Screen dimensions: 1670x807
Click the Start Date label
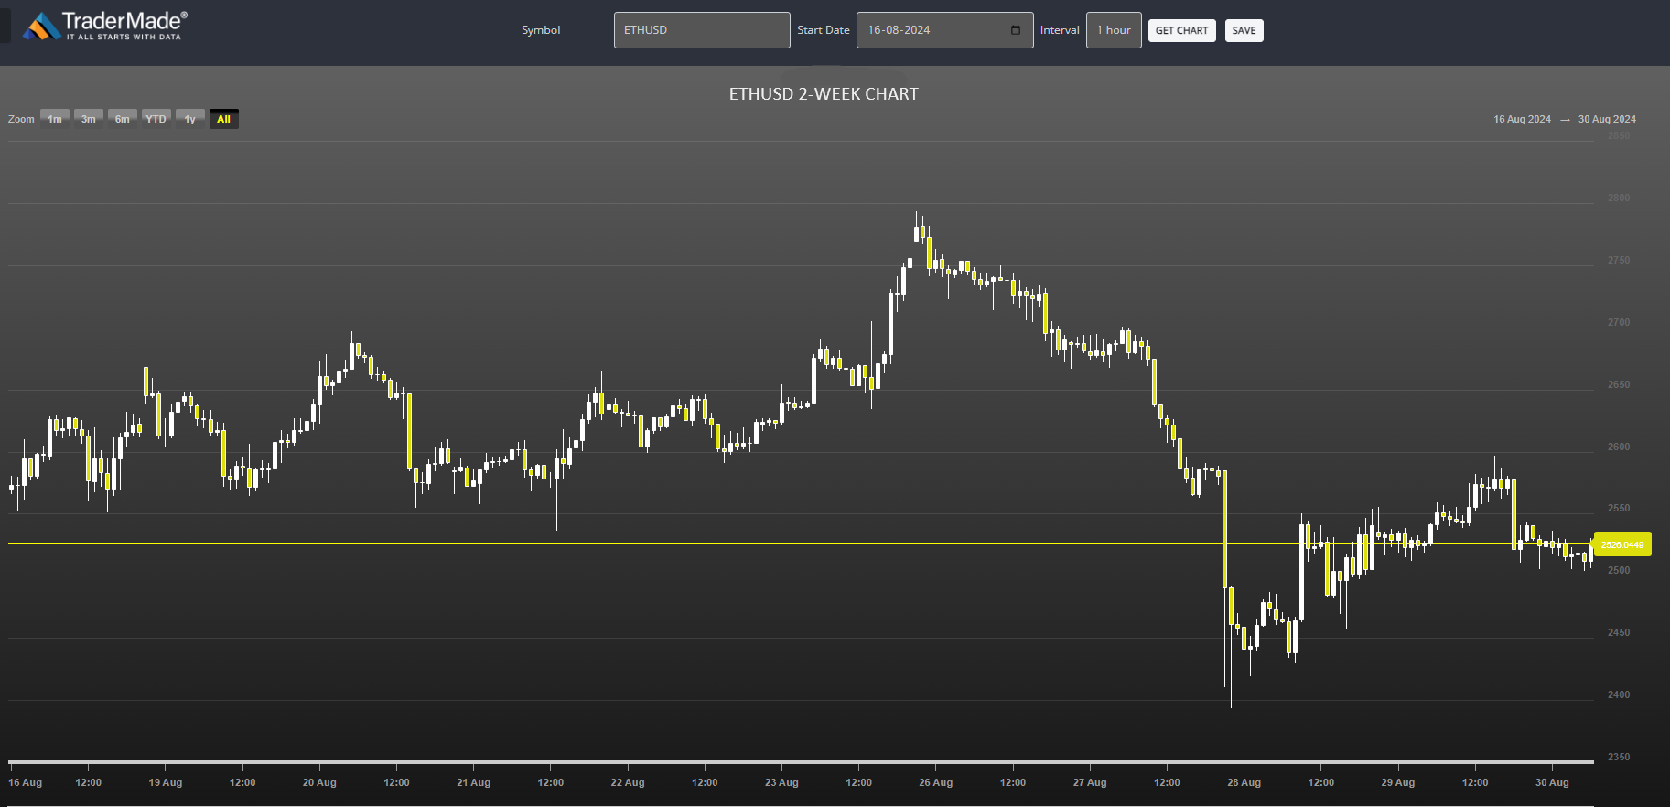pos(824,30)
